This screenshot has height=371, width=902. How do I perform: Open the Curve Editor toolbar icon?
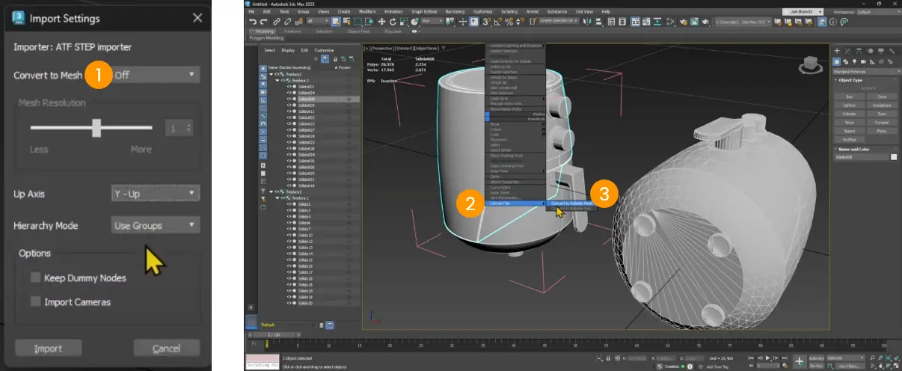point(645,21)
